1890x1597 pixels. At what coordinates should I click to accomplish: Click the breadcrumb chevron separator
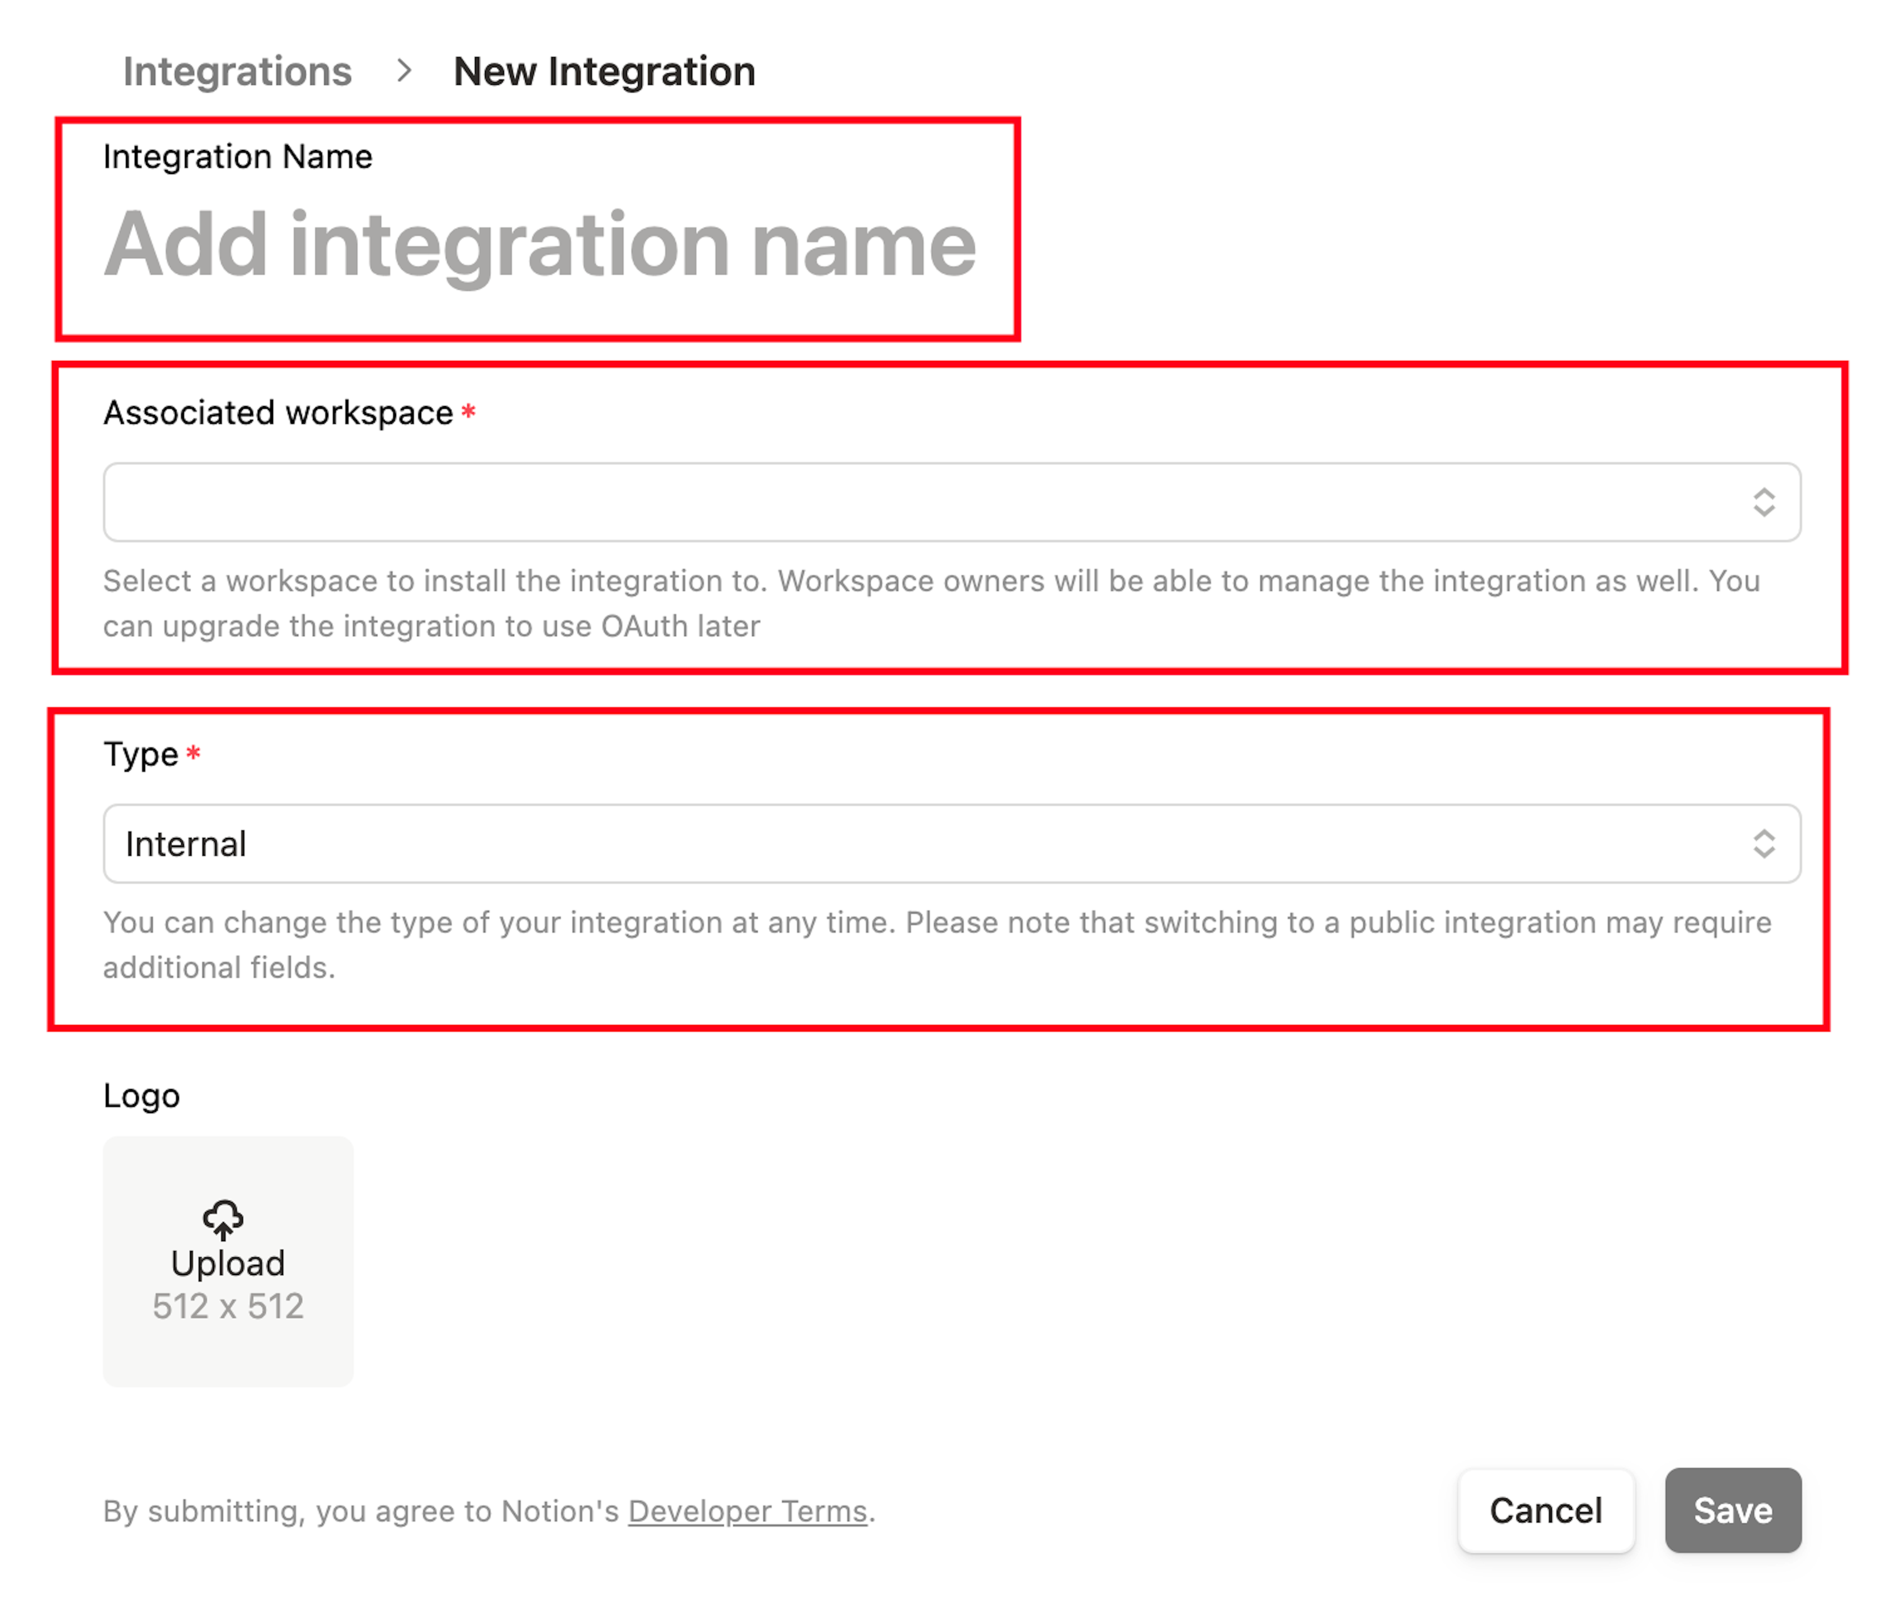point(405,70)
